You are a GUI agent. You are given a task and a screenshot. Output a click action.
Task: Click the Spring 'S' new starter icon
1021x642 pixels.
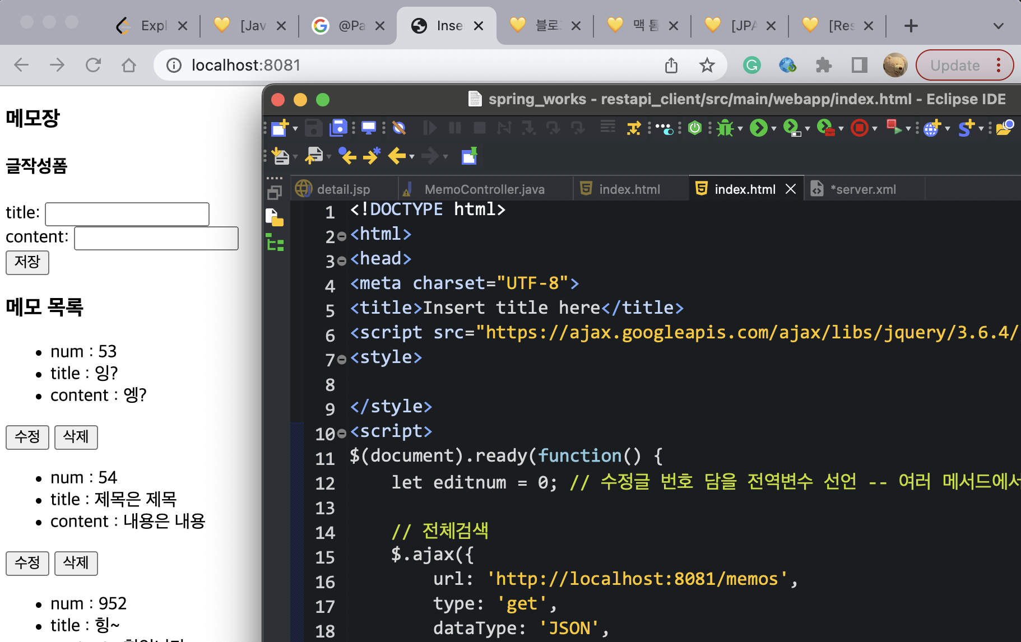966,128
